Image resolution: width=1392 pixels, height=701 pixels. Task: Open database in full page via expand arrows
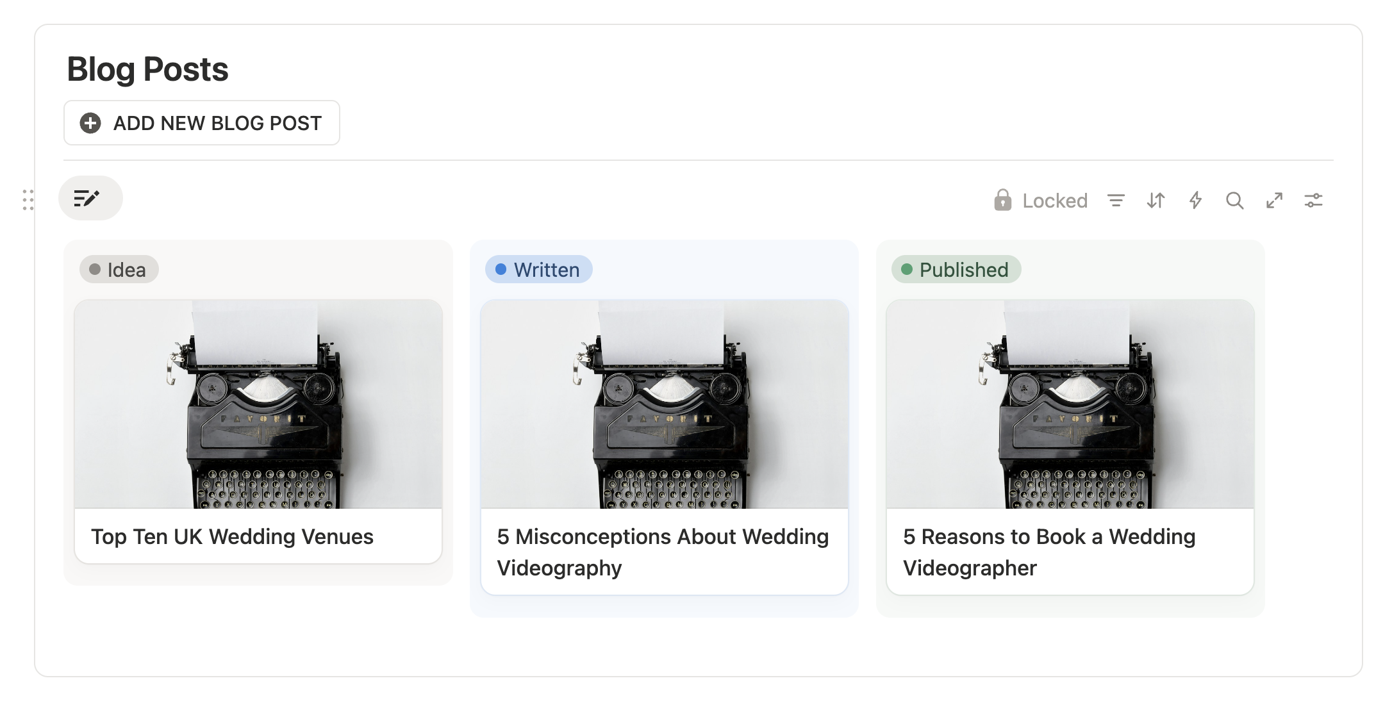[1274, 201]
